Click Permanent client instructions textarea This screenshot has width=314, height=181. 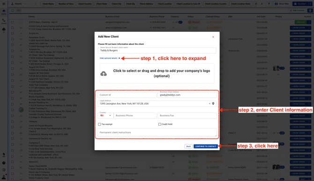pyautogui.click(x=157, y=133)
